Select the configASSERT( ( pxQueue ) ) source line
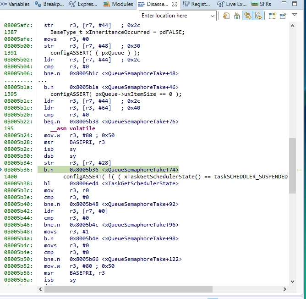 [95, 53]
